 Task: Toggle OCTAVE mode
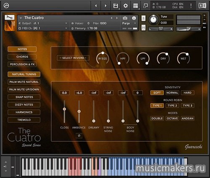[172, 118]
